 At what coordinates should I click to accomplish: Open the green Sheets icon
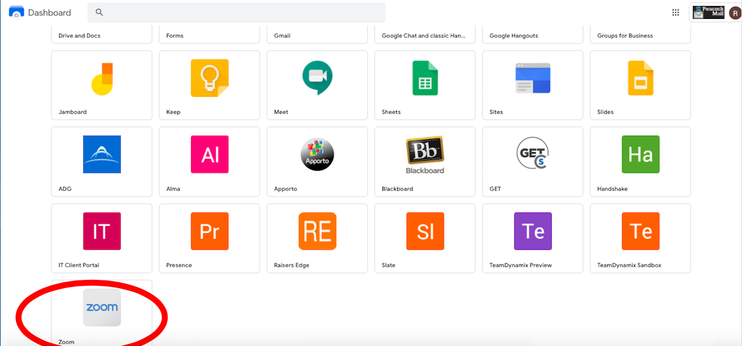tap(425, 78)
